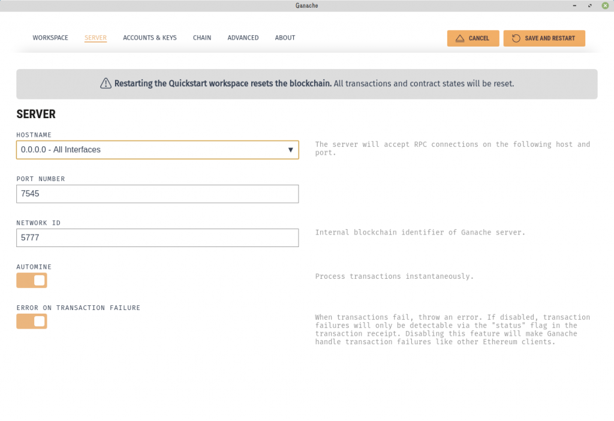614x421 pixels.
Task: Click 'Internal blockchain identifier of Ganache server.' text
Action: click(420, 233)
